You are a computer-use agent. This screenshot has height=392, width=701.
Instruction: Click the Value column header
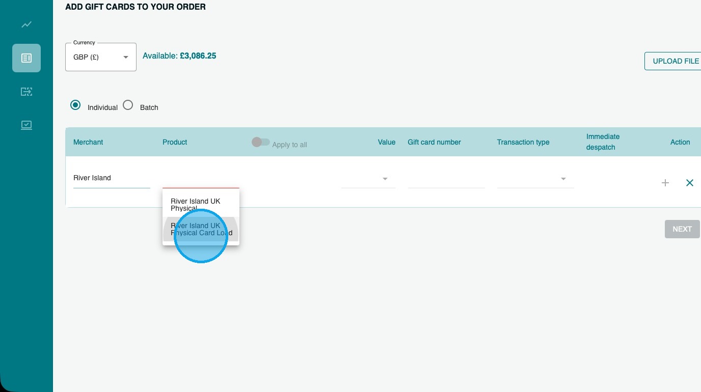point(387,142)
